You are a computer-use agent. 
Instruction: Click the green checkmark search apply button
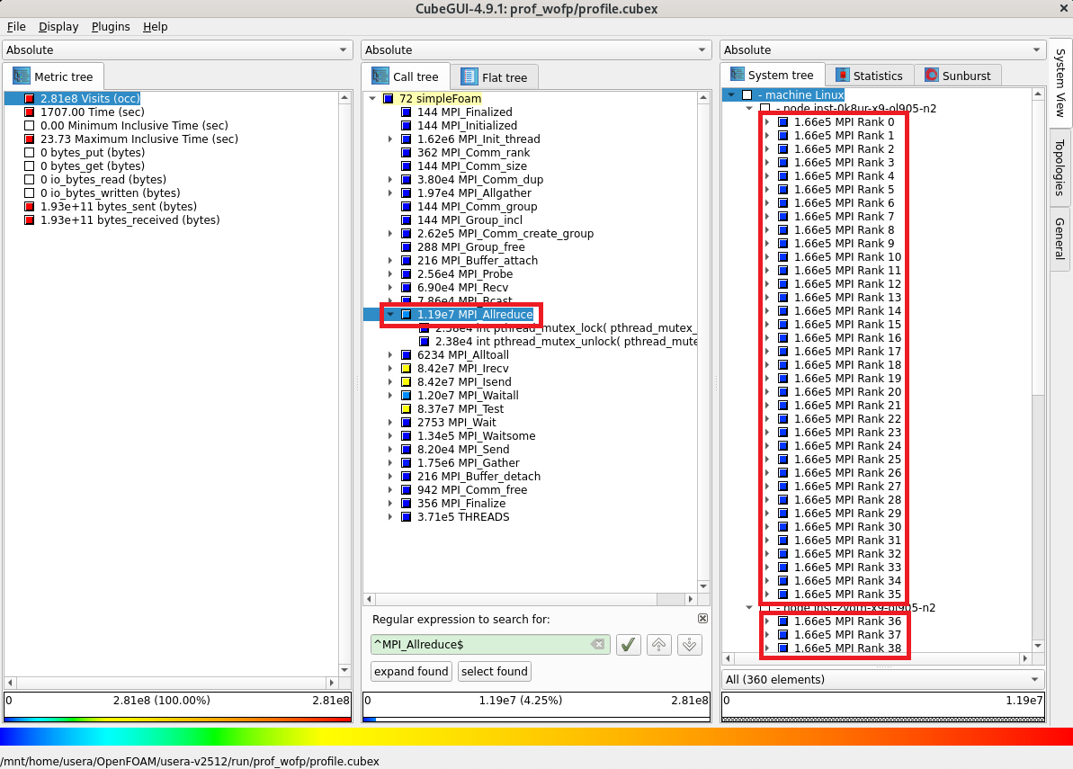(628, 644)
